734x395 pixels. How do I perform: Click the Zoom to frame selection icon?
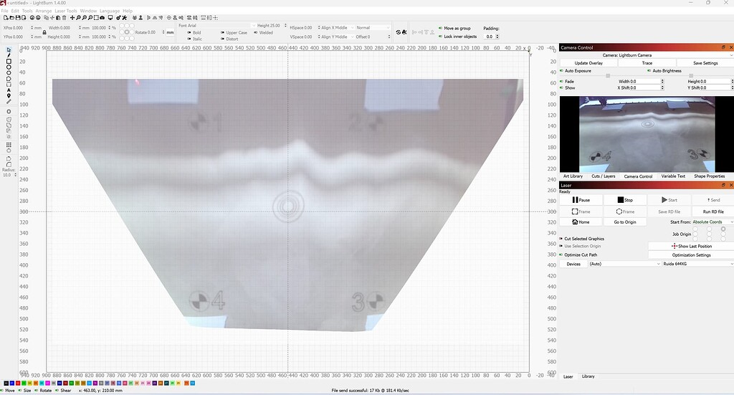(96, 18)
